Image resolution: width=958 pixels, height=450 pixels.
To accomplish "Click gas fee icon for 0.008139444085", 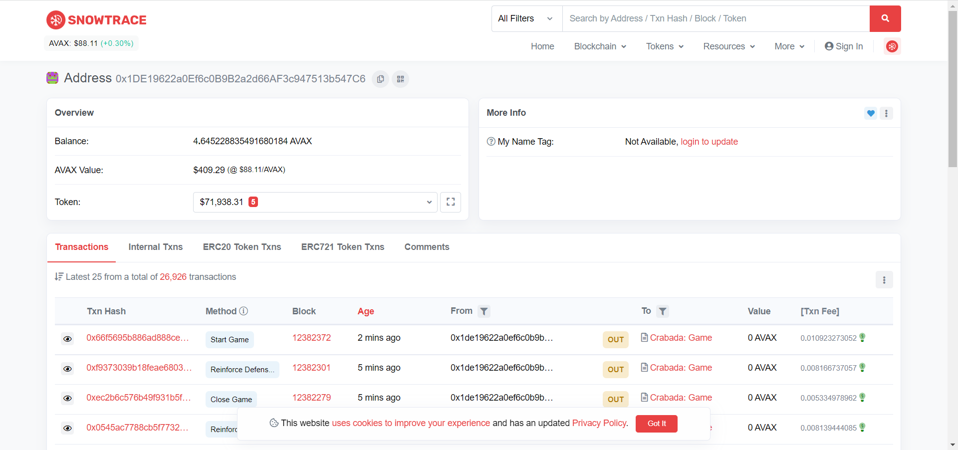I will coord(862,427).
